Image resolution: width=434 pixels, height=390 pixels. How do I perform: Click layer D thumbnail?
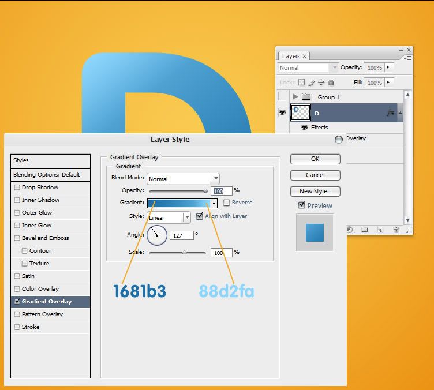click(x=300, y=112)
